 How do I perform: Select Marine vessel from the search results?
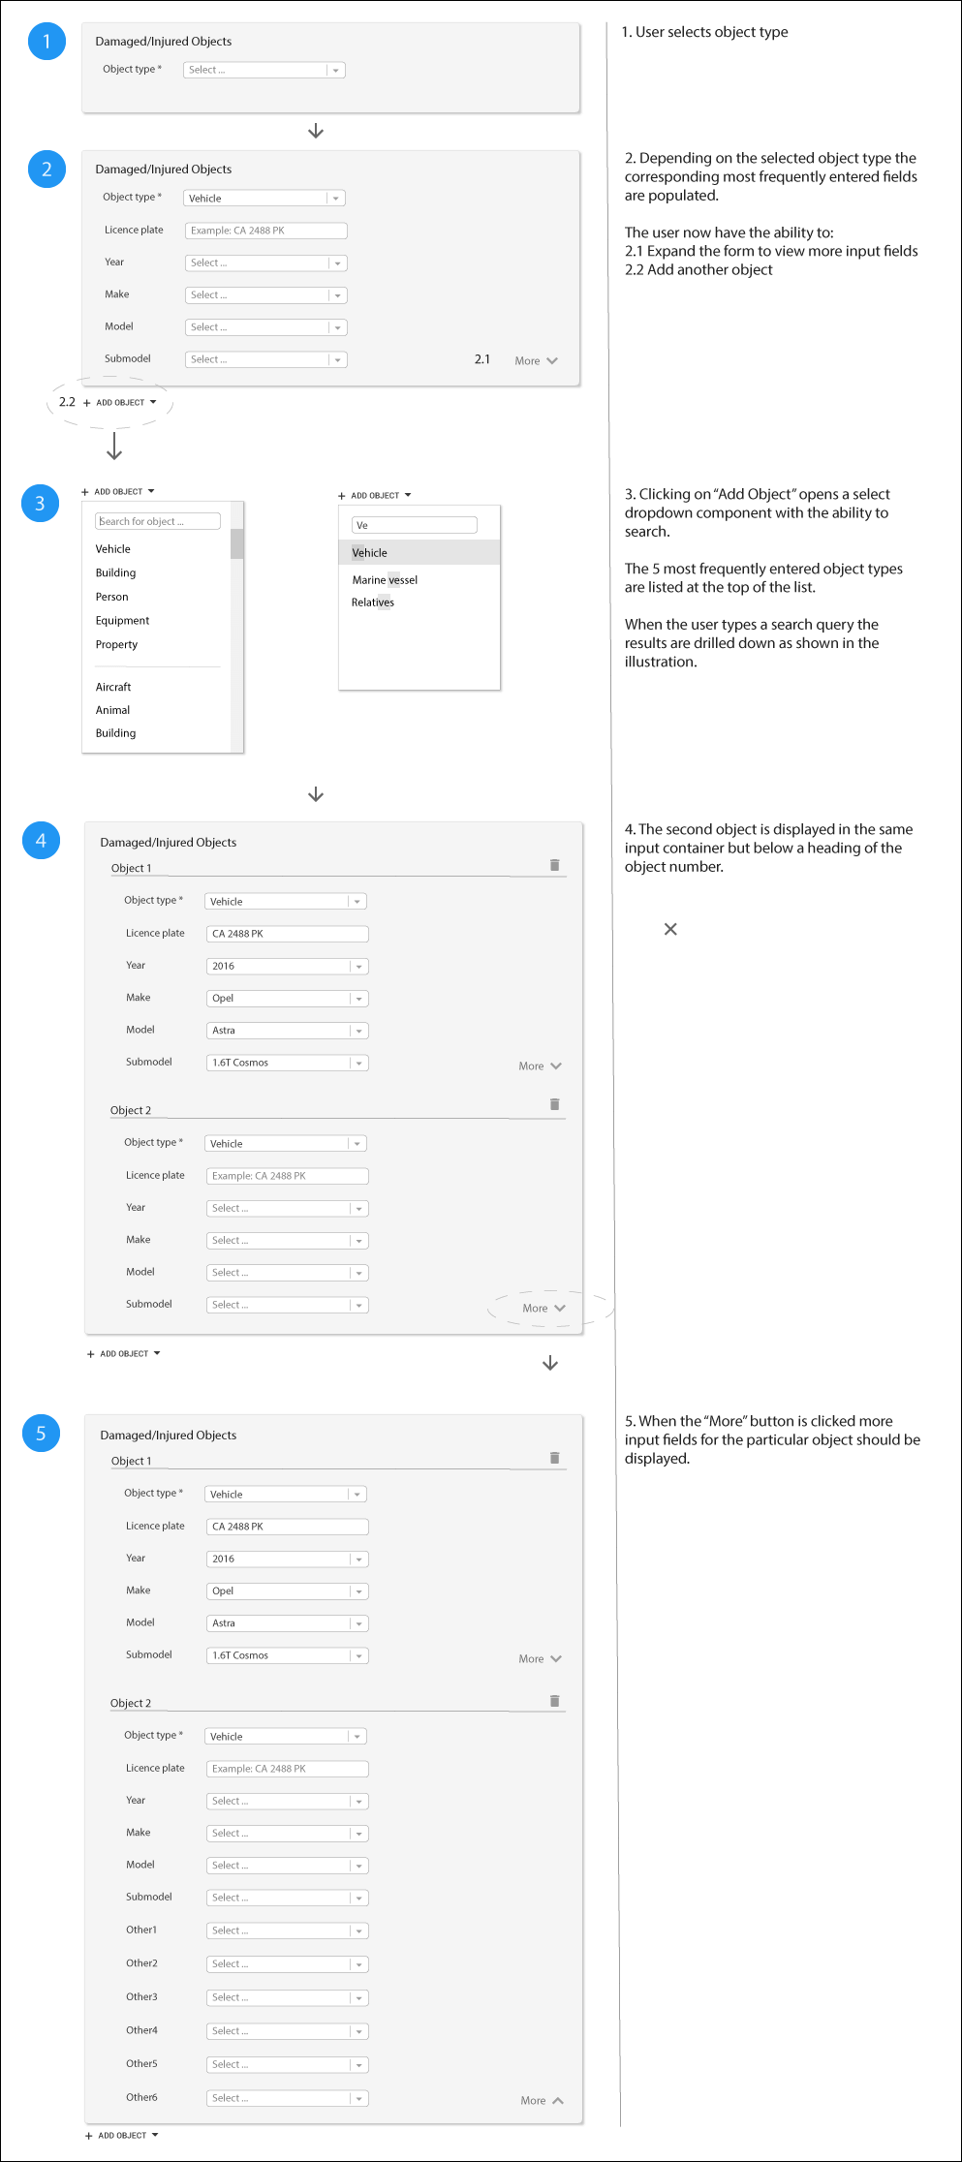tap(385, 580)
